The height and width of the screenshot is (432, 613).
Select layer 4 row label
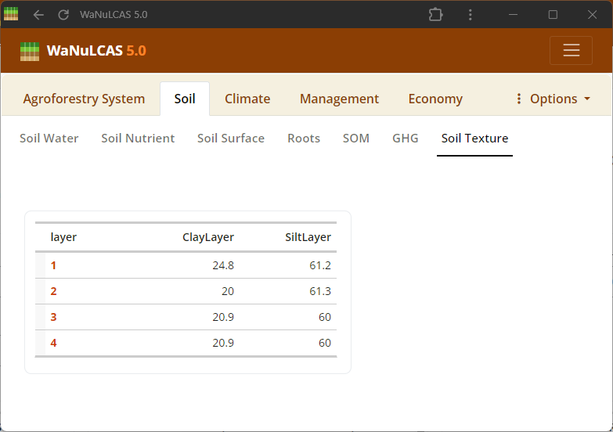pyautogui.click(x=53, y=343)
